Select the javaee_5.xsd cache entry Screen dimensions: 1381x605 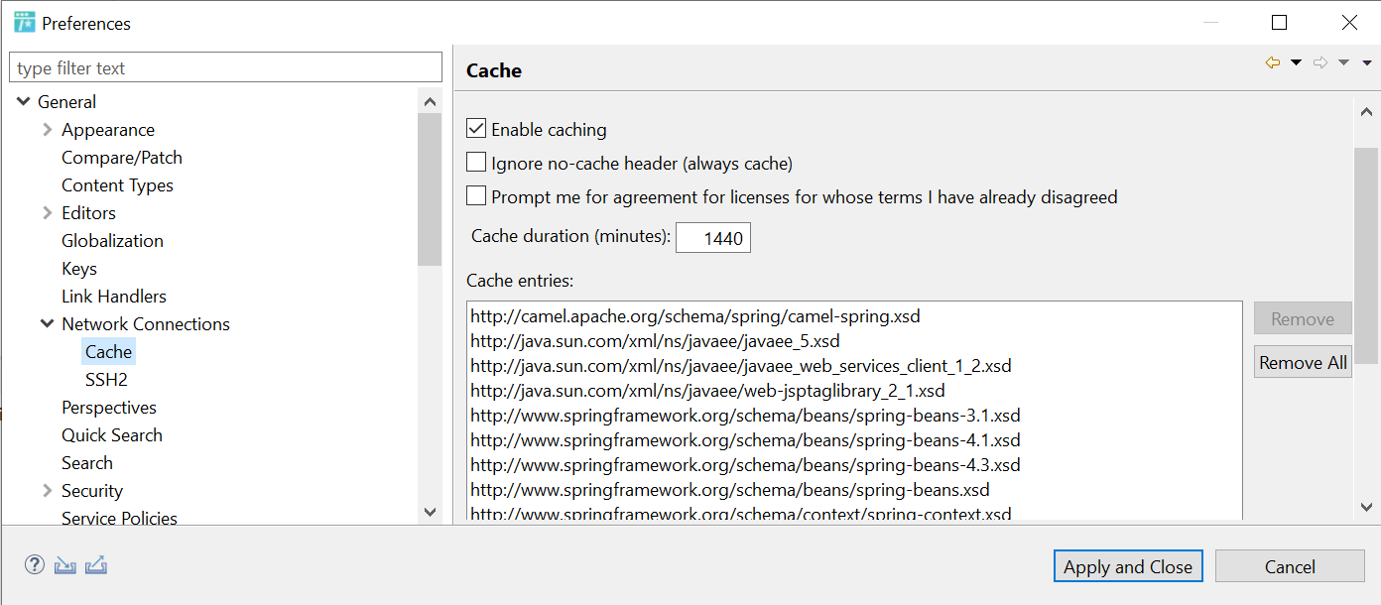point(655,341)
